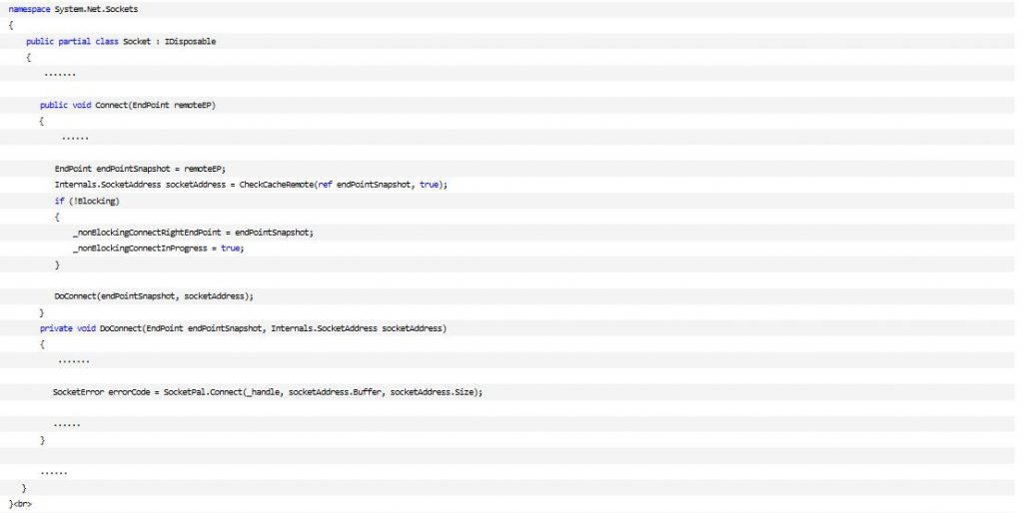The height and width of the screenshot is (513, 1023).
Task: Click the SocketError errorCode declaration
Action: [102, 392]
